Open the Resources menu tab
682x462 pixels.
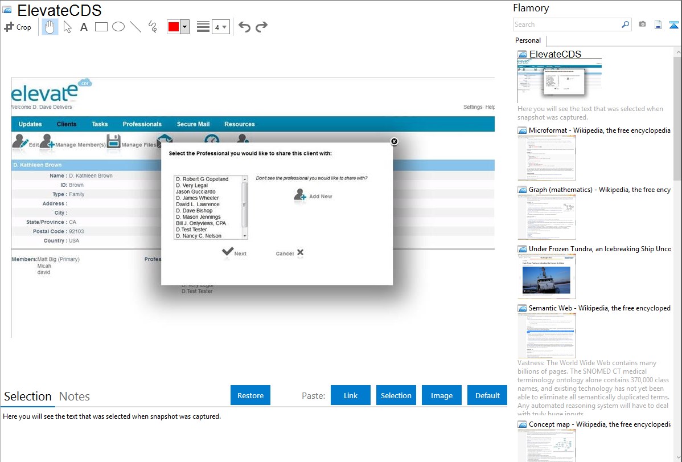pyautogui.click(x=240, y=124)
